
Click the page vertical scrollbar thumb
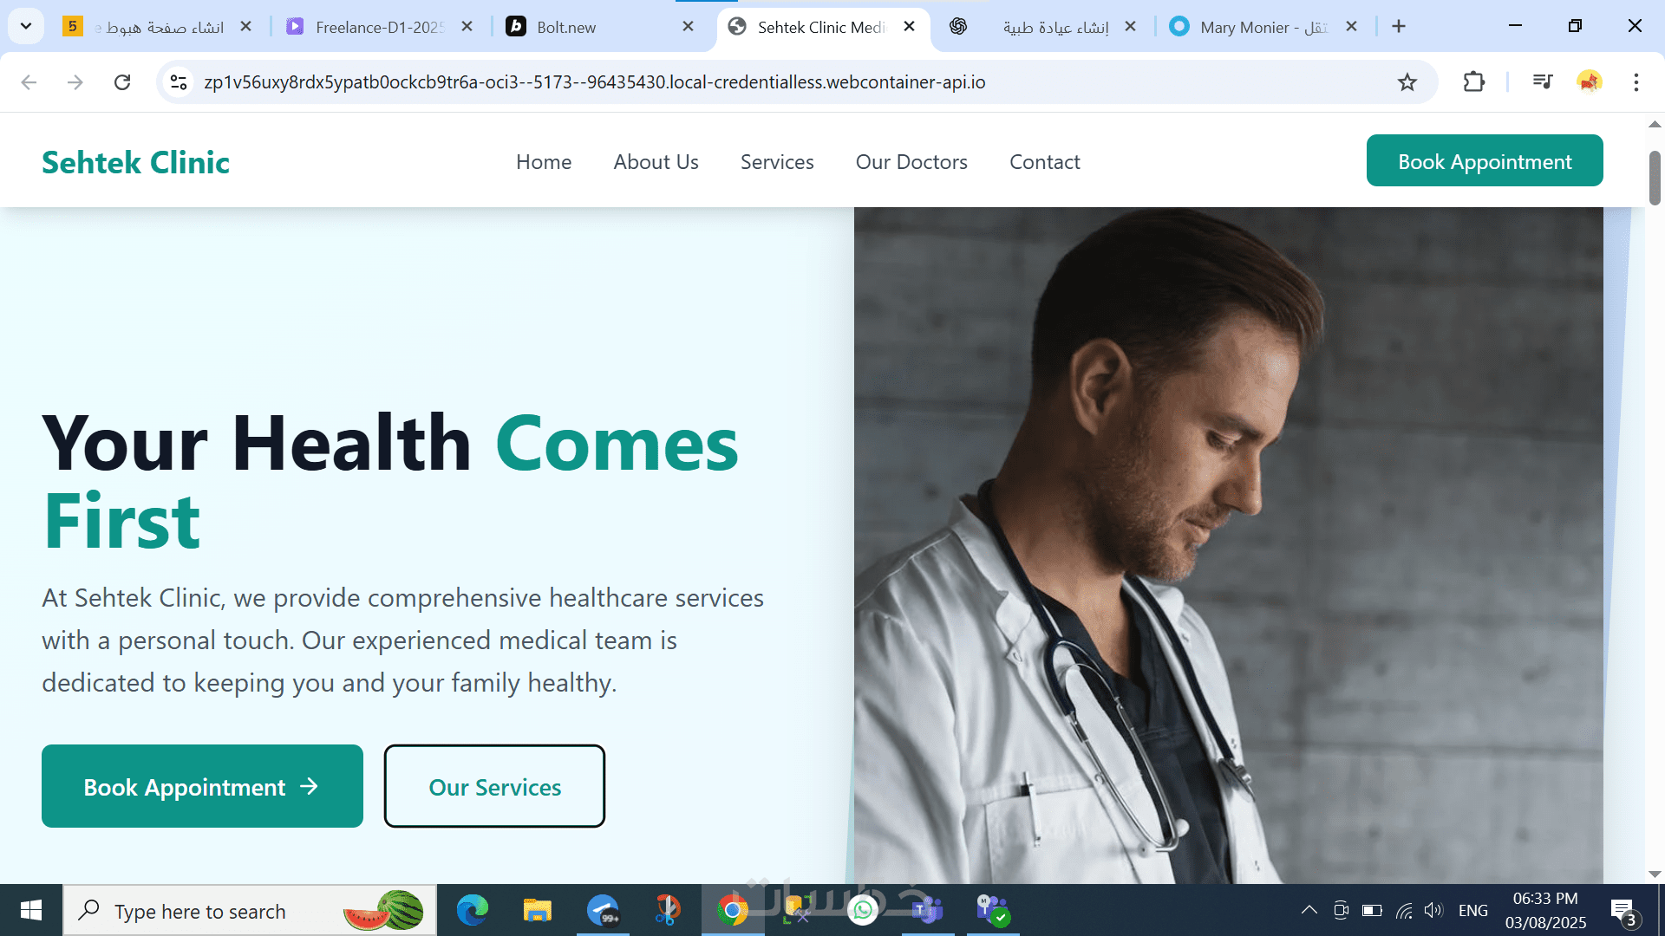pyautogui.click(x=1655, y=178)
